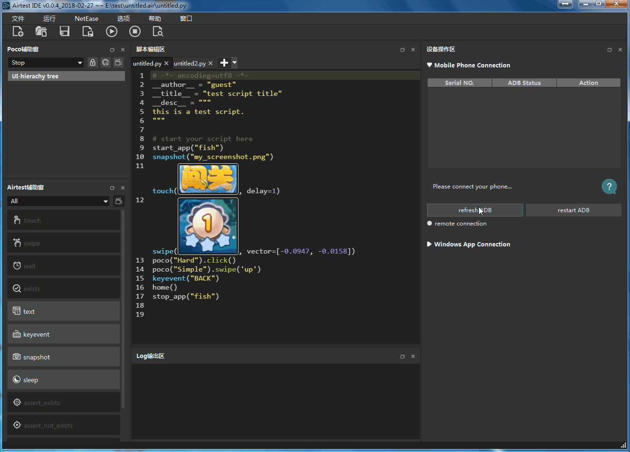The width and height of the screenshot is (630, 452).
Task: Click Poco record camera icon
Action: [118, 62]
